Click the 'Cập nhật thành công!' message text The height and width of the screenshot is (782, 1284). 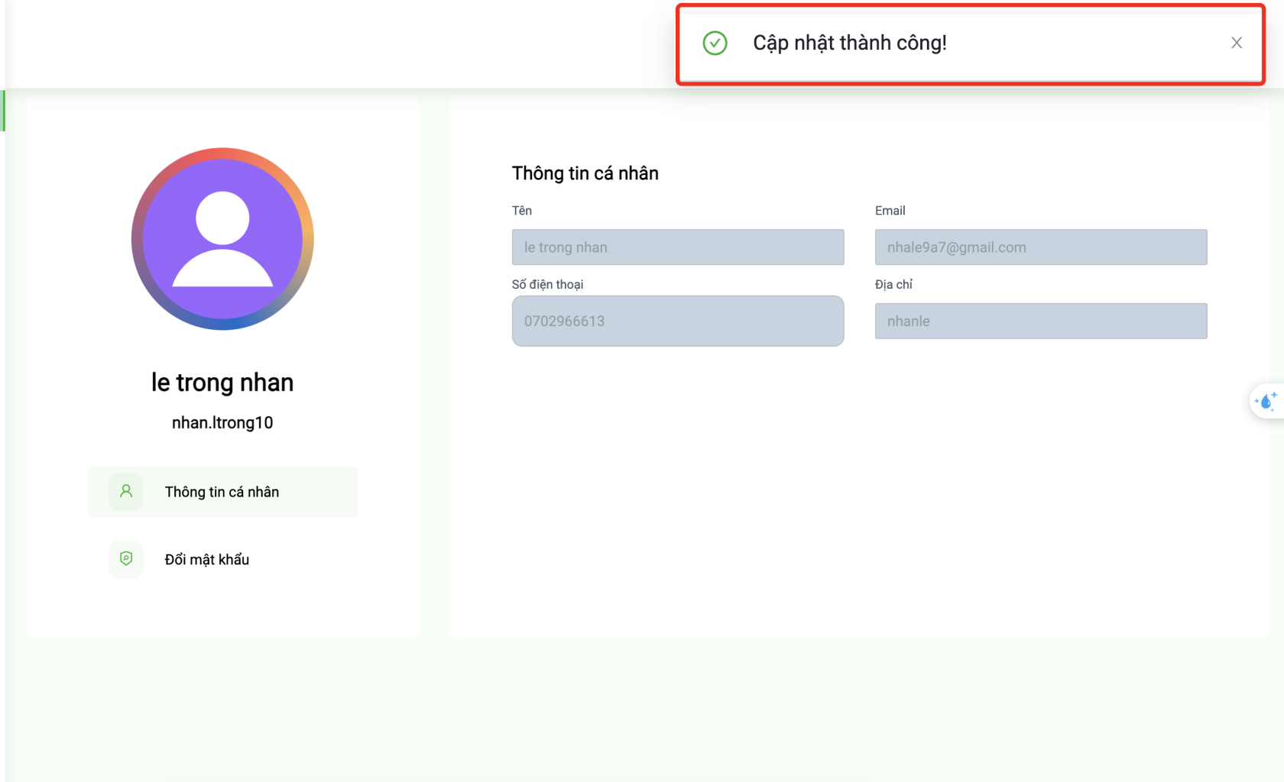(850, 43)
